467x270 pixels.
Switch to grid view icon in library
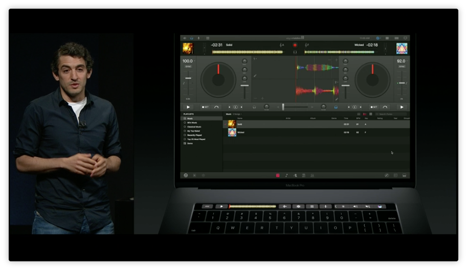(371, 114)
